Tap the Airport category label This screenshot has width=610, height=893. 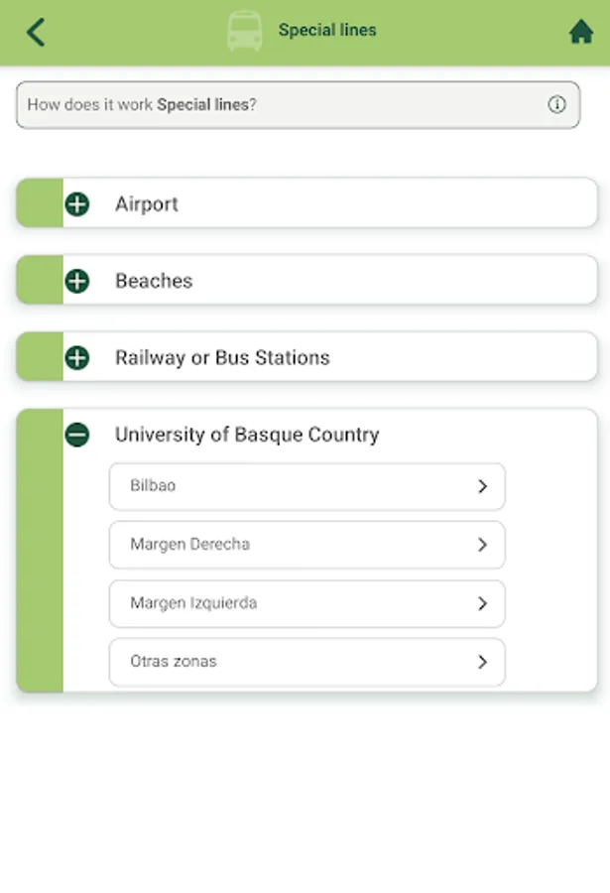147,204
